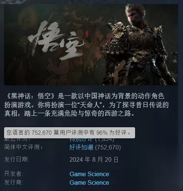The width and height of the screenshot is (183, 191).
Task: Click the 悟空 calligraphy logo in artwork
Action: click(56, 41)
